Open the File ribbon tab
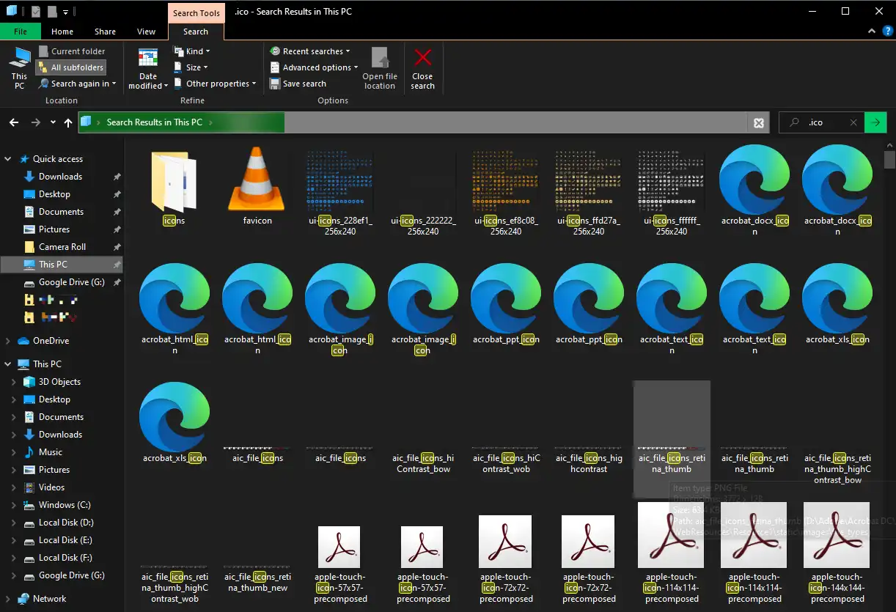The width and height of the screenshot is (896, 612). [21, 32]
